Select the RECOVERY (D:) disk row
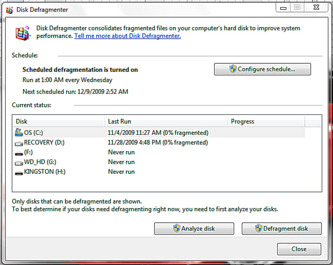 (x=159, y=142)
